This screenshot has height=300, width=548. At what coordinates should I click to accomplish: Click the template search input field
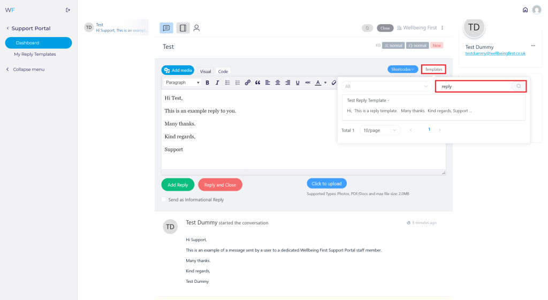(474, 86)
